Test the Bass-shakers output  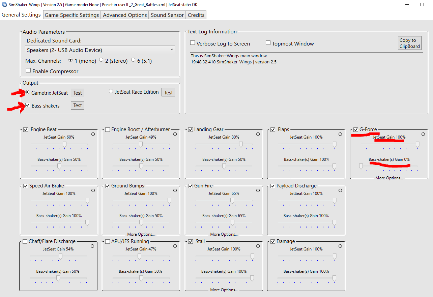coord(78,106)
